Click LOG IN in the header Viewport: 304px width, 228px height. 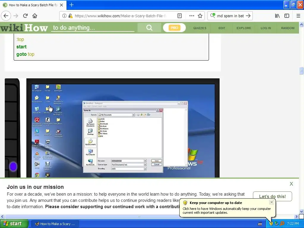pyautogui.click(x=266, y=28)
